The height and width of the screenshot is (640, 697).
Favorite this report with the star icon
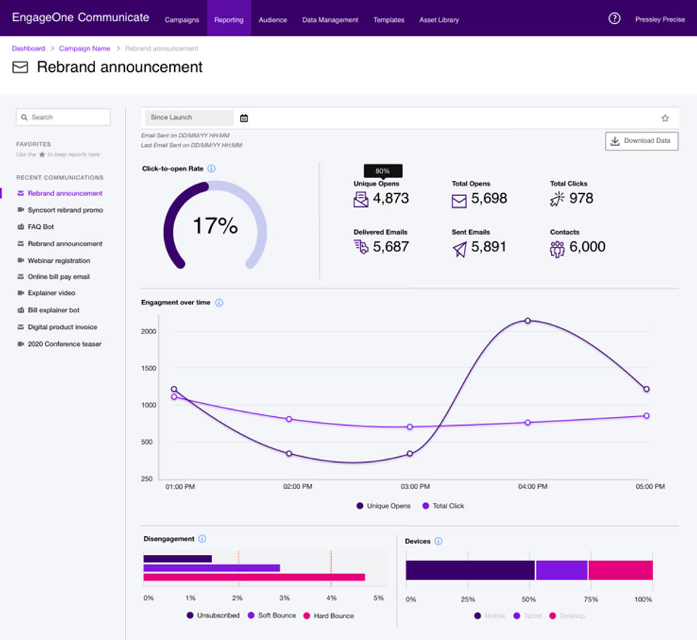click(664, 118)
